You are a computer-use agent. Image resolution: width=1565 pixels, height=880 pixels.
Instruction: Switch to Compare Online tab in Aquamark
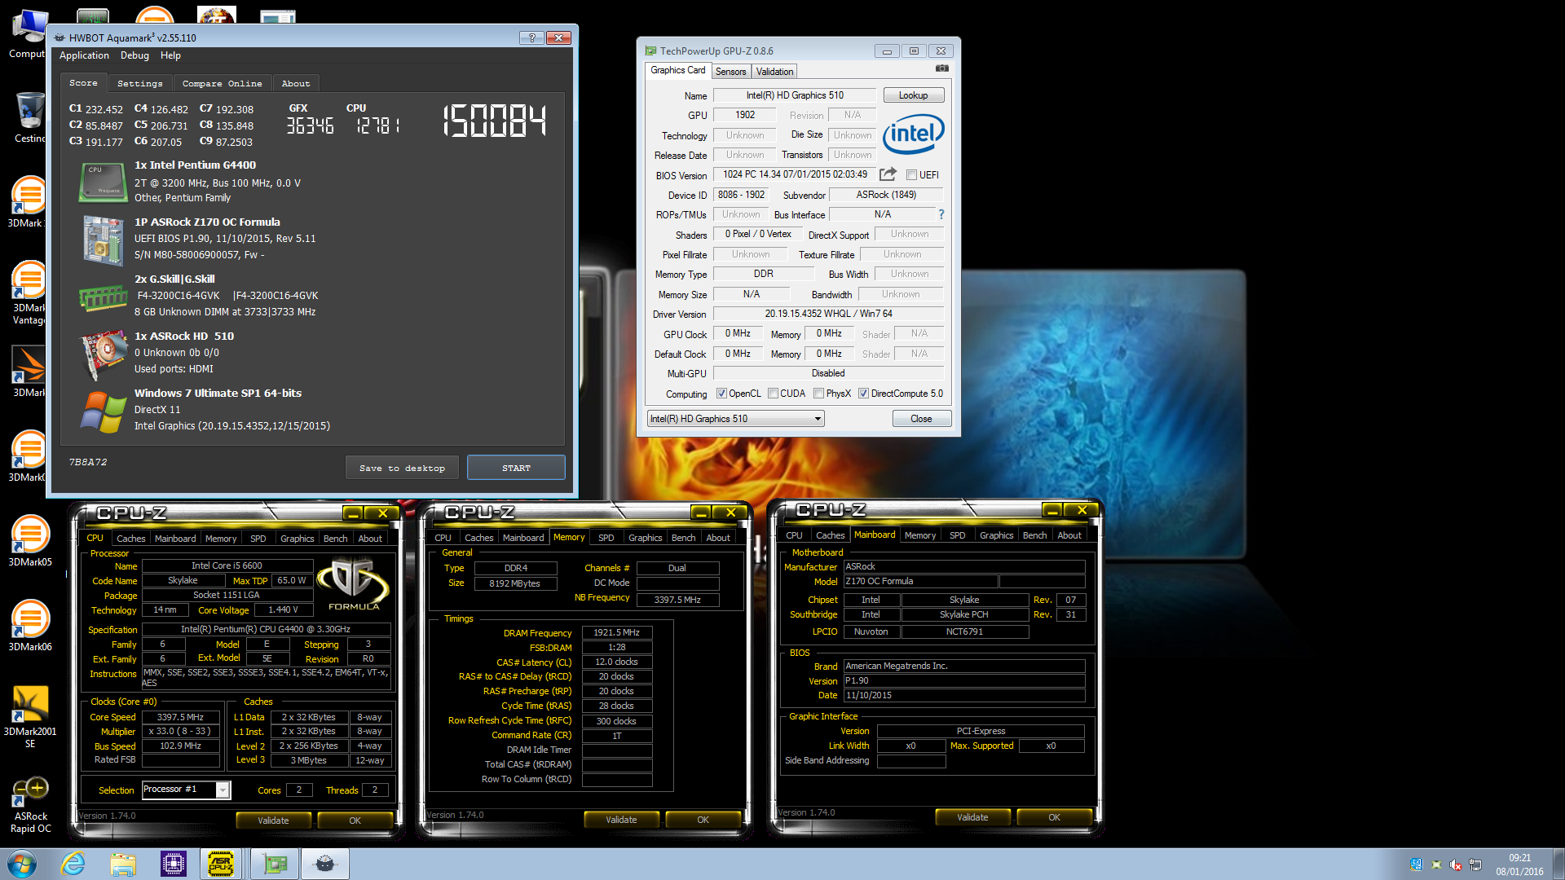[x=222, y=83]
